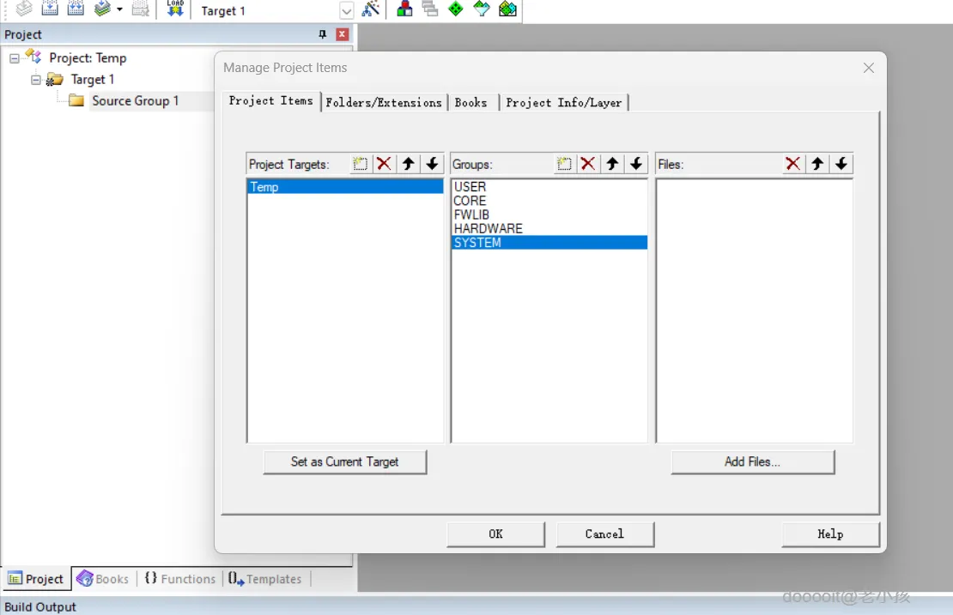The height and width of the screenshot is (615, 953).
Task: Move selected group up
Action: (612, 164)
